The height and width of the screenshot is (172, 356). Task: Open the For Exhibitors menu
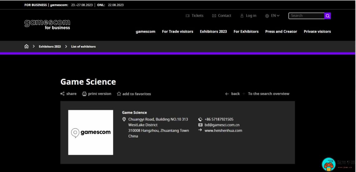click(246, 32)
